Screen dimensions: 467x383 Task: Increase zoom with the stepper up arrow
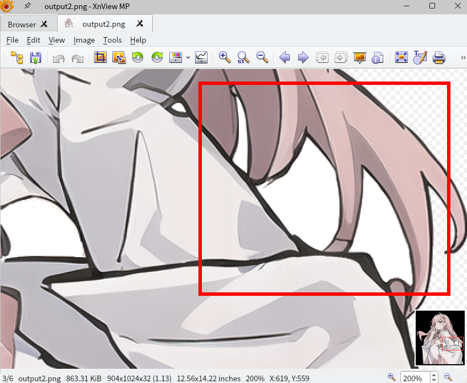[x=434, y=376]
